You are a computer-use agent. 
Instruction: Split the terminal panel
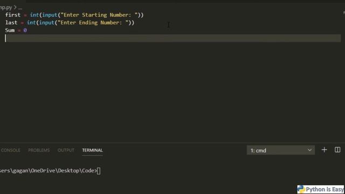coord(337,150)
